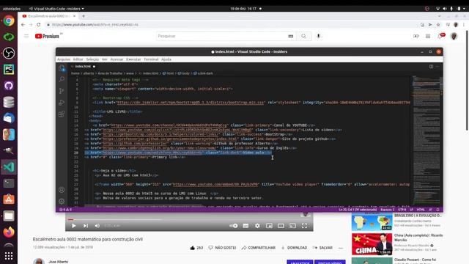This screenshot has width=469, height=264.
Task: Reload the Chrome page
Action: (39, 24)
